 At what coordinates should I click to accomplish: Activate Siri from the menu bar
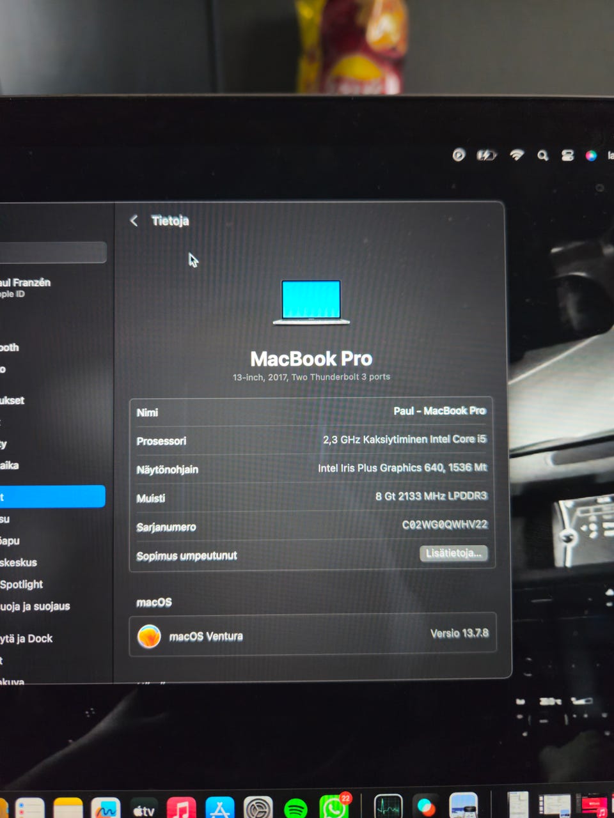coord(591,155)
